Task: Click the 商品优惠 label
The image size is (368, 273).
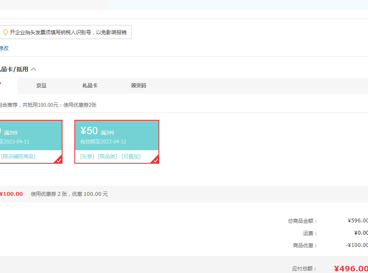Action: 305,245
